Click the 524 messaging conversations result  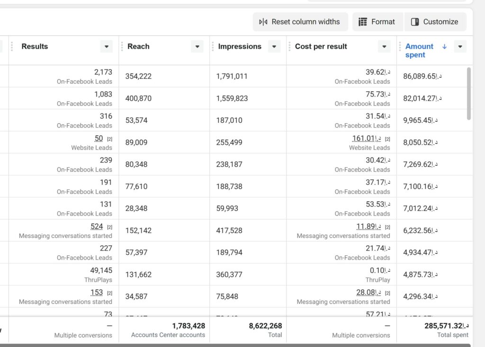[97, 226]
